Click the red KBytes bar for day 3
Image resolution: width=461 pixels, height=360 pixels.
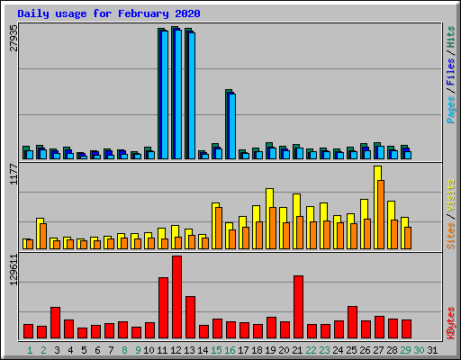coord(56,322)
